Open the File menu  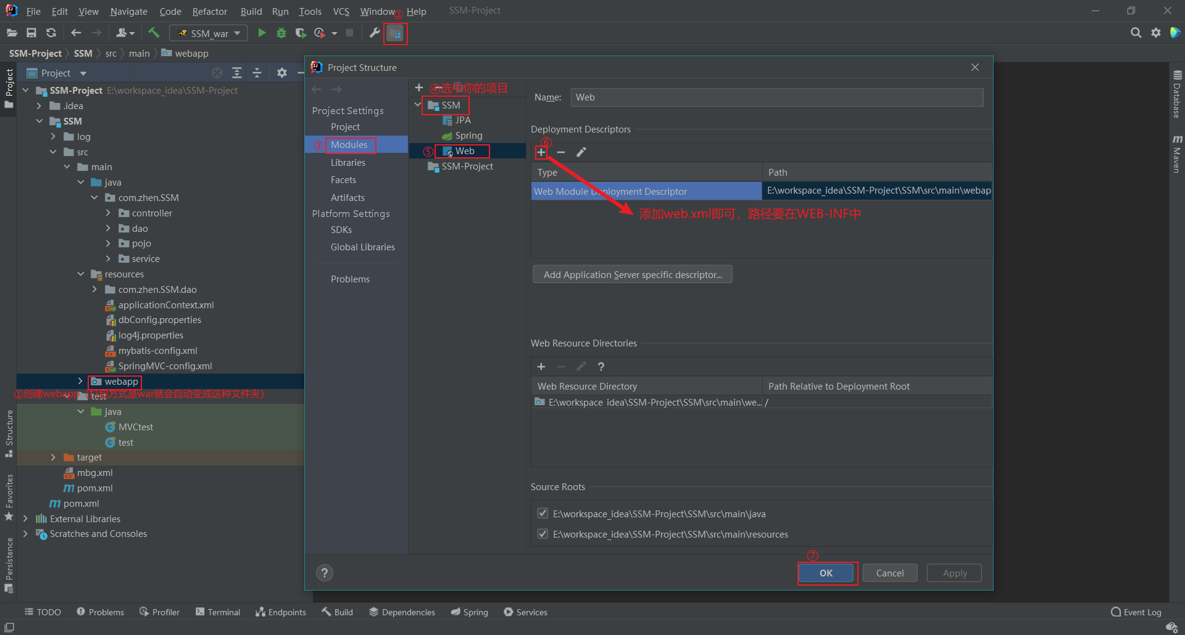pos(33,11)
